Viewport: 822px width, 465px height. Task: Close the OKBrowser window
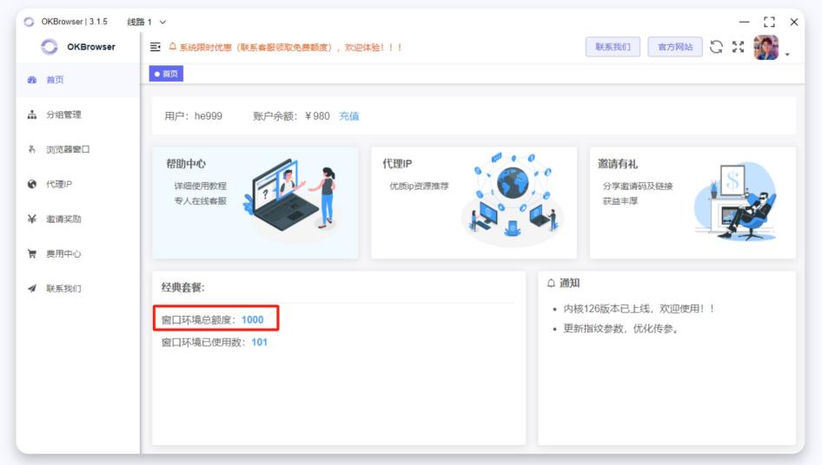[793, 22]
